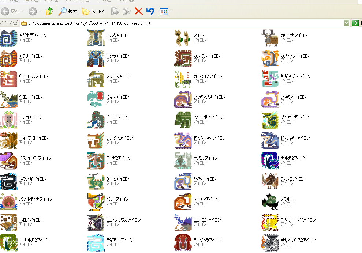Screen dimensions: 362x253
Task: Click the green Go arrow button
Action: [x=355, y=23]
